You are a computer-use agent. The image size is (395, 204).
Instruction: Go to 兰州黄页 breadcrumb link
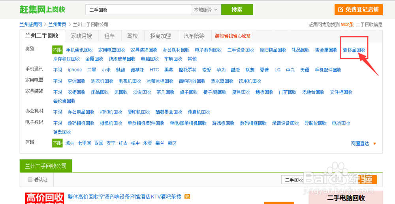[x=57, y=25]
